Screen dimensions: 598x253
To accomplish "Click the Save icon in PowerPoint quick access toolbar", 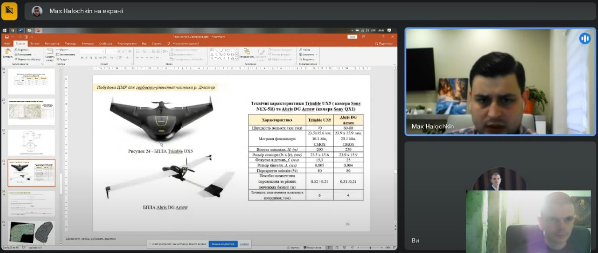I will [x=7, y=37].
